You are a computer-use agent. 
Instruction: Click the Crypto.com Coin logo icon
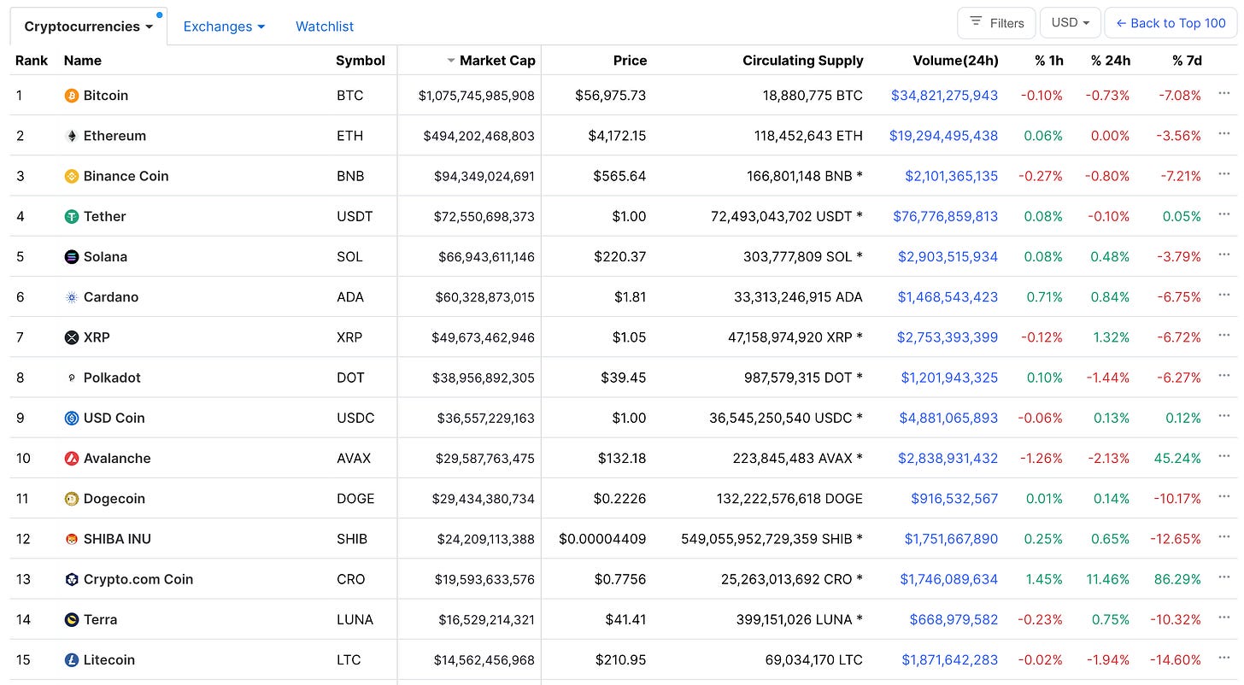[x=72, y=579]
